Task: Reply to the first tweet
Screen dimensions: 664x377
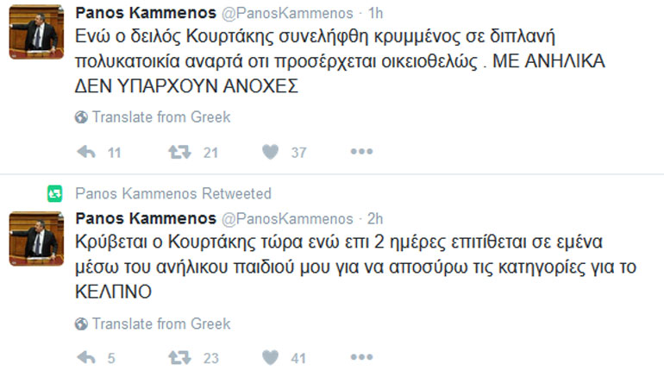Action: [86, 153]
